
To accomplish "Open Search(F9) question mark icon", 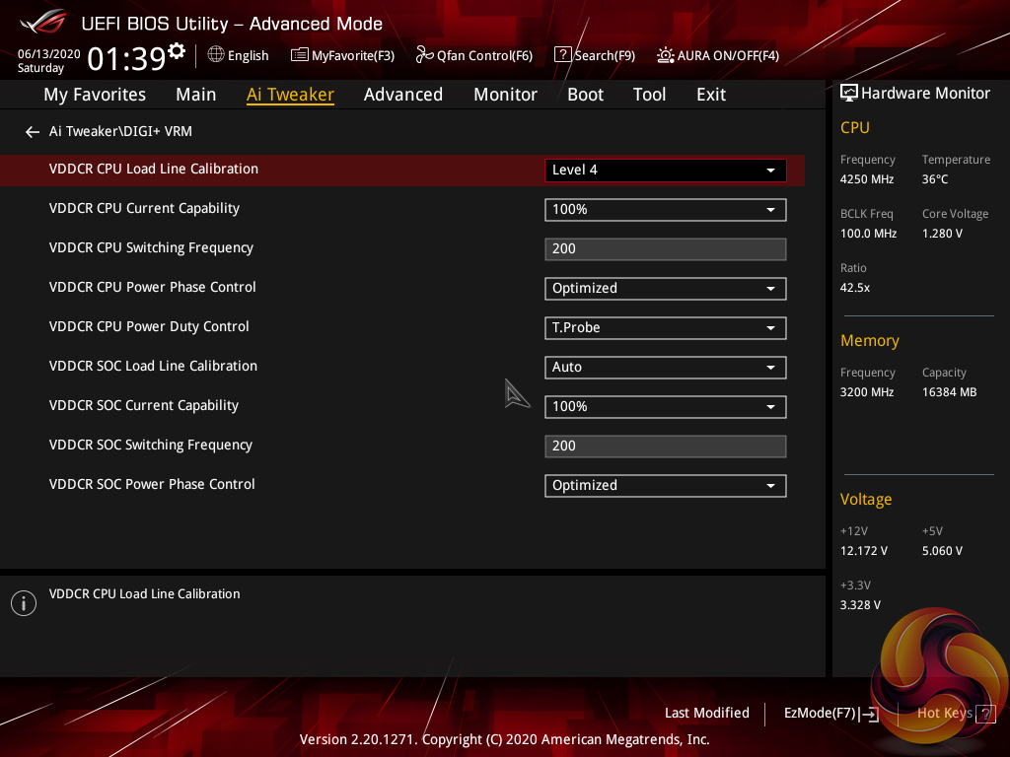I will [x=562, y=55].
